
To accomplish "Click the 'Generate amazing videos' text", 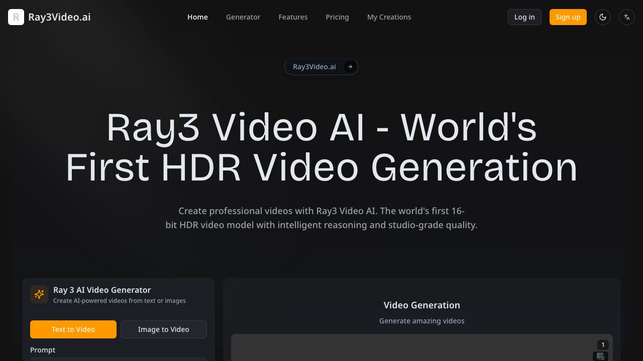I will click(x=422, y=321).
